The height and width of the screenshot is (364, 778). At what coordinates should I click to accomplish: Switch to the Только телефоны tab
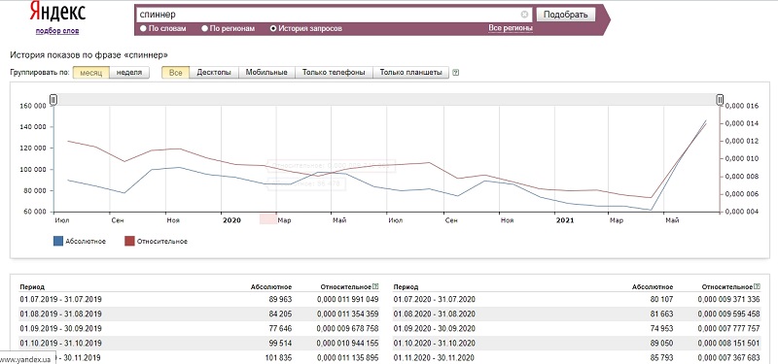(334, 72)
